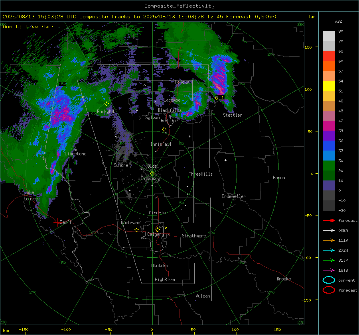Pick the 30 dBZ green swatch

[x=329, y=165]
